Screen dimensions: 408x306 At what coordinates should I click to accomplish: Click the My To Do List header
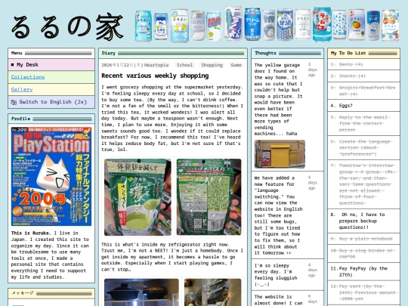point(363,53)
